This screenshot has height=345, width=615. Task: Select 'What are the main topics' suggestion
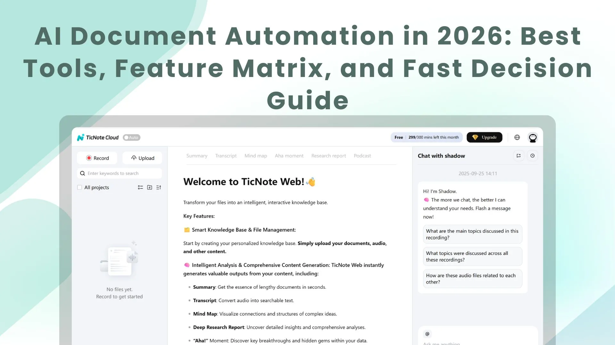pos(472,234)
